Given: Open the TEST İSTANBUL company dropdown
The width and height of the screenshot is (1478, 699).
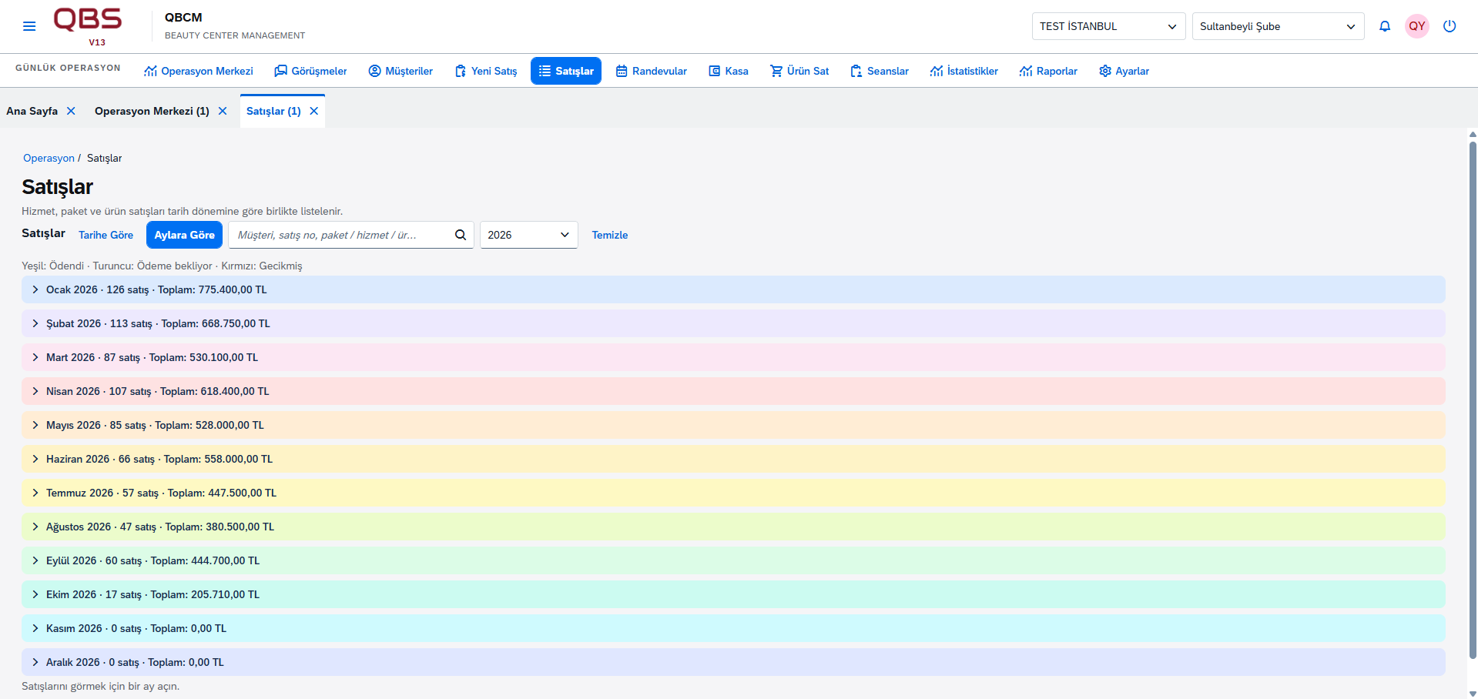Looking at the screenshot, I should coord(1108,26).
